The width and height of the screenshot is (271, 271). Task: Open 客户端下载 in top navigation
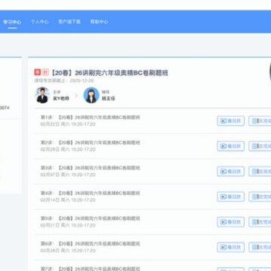tap(69, 22)
